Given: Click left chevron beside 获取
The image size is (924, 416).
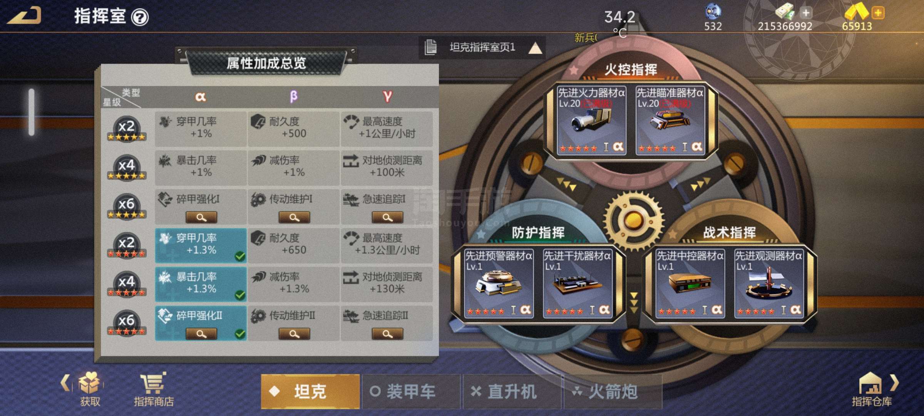Looking at the screenshot, I should coord(65,383).
